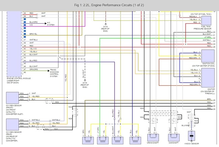
Task: Click highlighted pin number beside BRN/YEL label
Action: click(25, 34)
